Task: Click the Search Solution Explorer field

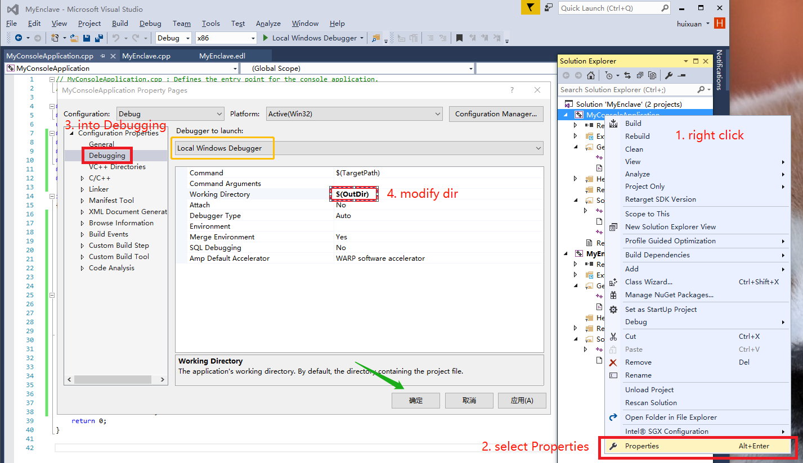Action: pyautogui.click(x=619, y=89)
